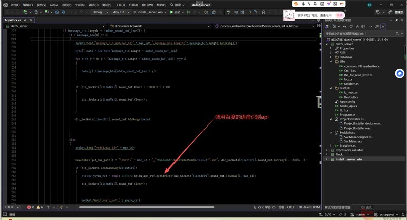This screenshot has height=220, width=407.
Task: Open the Any CPU platform dropdown
Action: (x=122, y=12)
